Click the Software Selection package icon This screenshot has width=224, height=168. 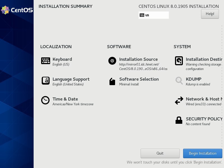(x=112, y=81)
